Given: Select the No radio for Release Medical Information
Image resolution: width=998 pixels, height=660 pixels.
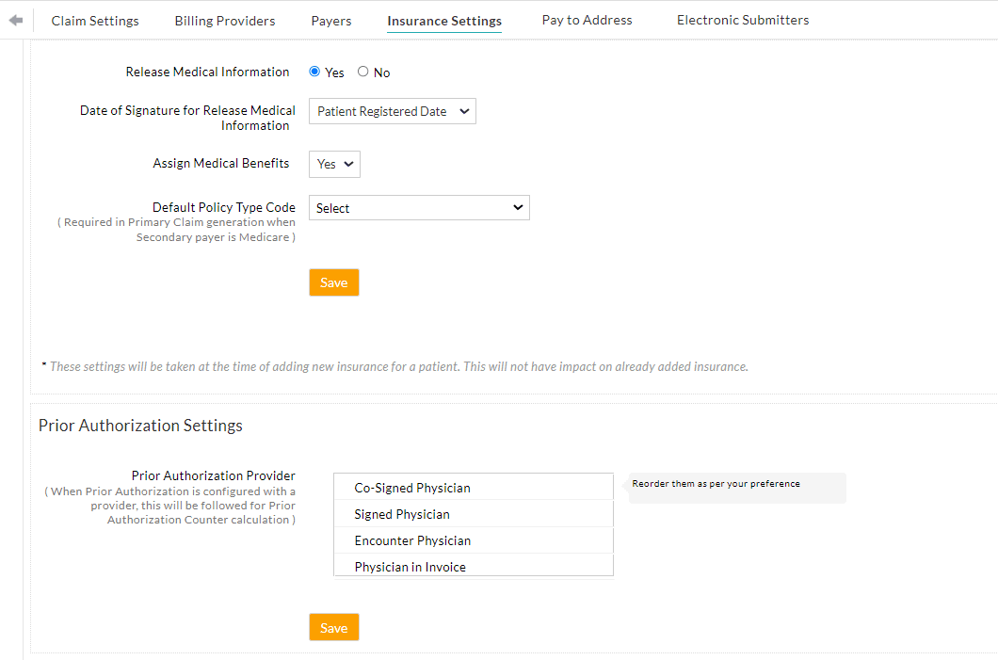Looking at the screenshot, I should [x=362, y=72].
